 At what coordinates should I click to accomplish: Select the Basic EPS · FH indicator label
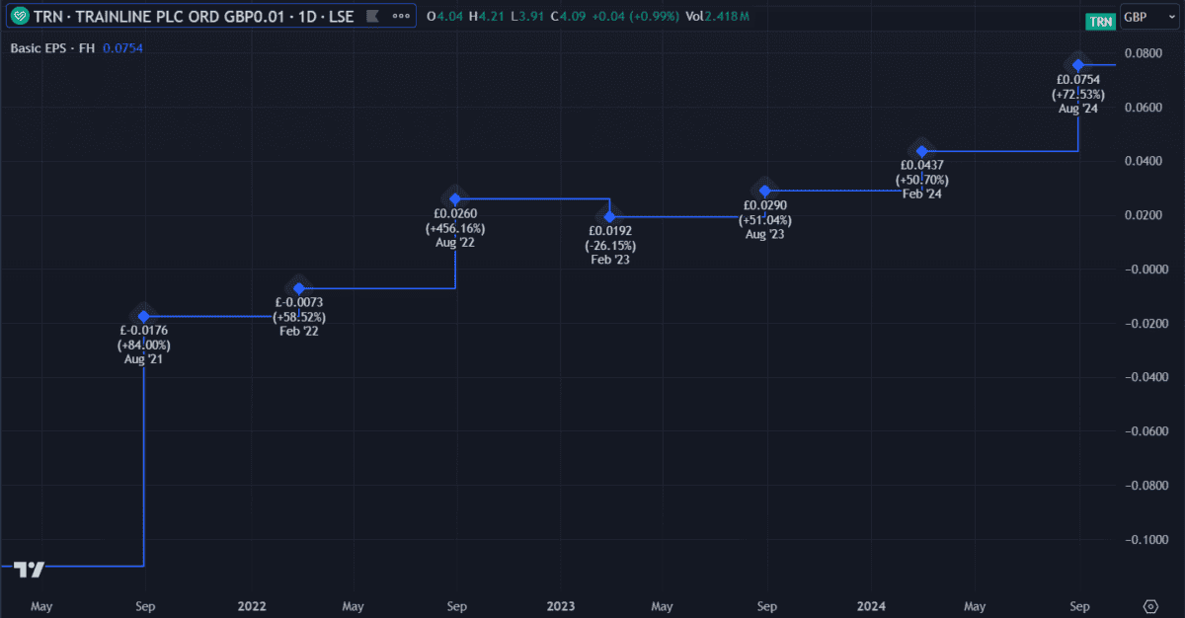point(52,47)
